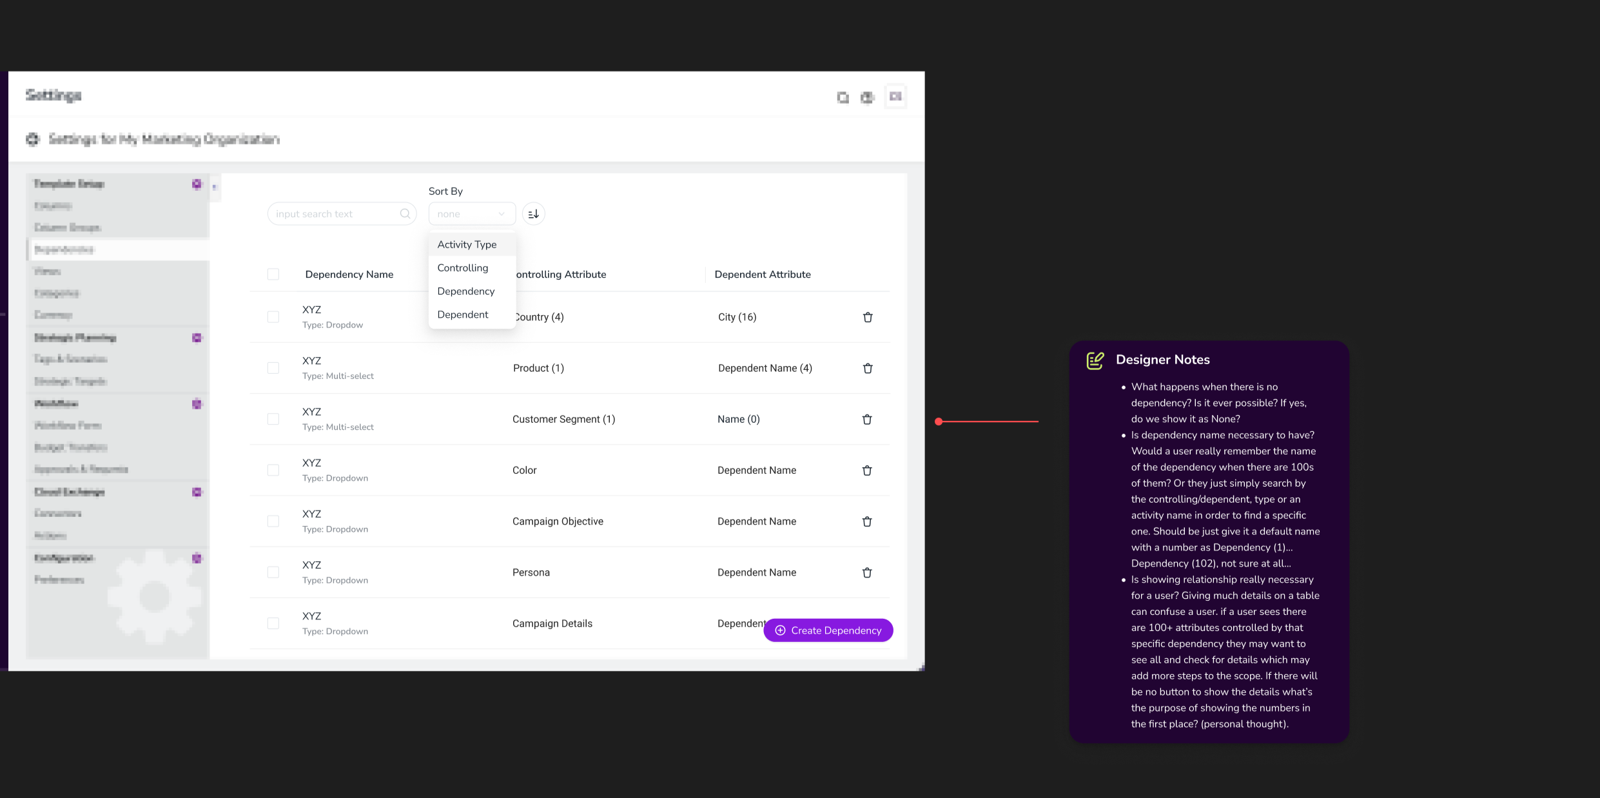Delete the Customer Segment dependency row
The image size is (1600, 798).
(867, 419)
